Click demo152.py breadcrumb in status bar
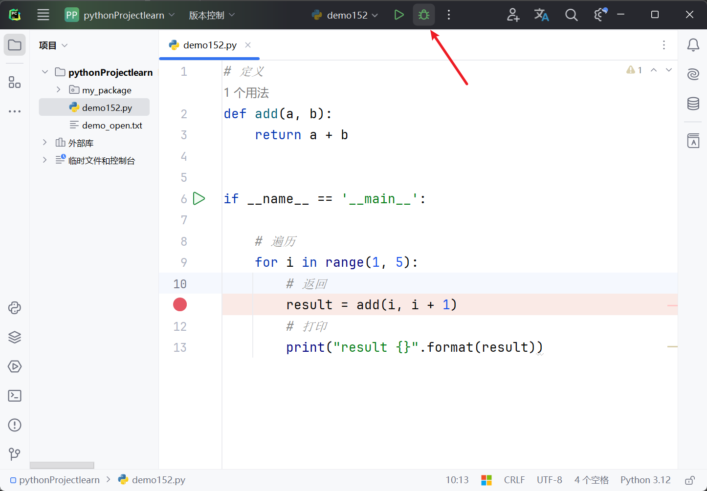 point(152,480)
